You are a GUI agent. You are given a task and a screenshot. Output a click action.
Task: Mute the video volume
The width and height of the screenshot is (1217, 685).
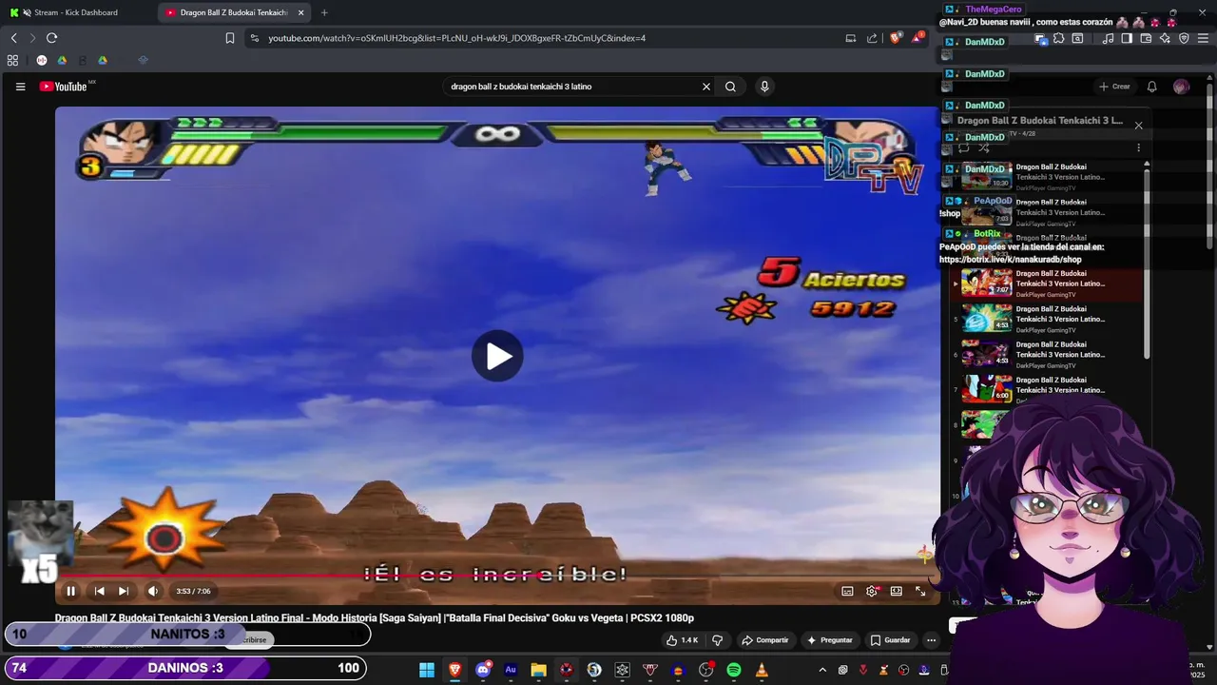(153, 591)
